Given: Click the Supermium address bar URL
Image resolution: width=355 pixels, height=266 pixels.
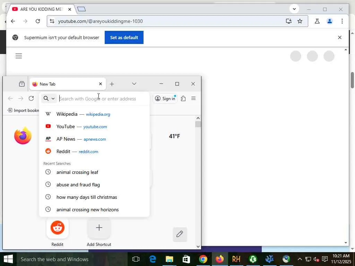Looking at the screenshot, I should pos(100,21).
